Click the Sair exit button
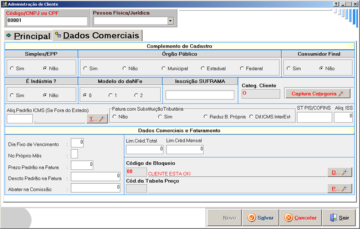Screen dimensions: 360x229 click(339, 218)
